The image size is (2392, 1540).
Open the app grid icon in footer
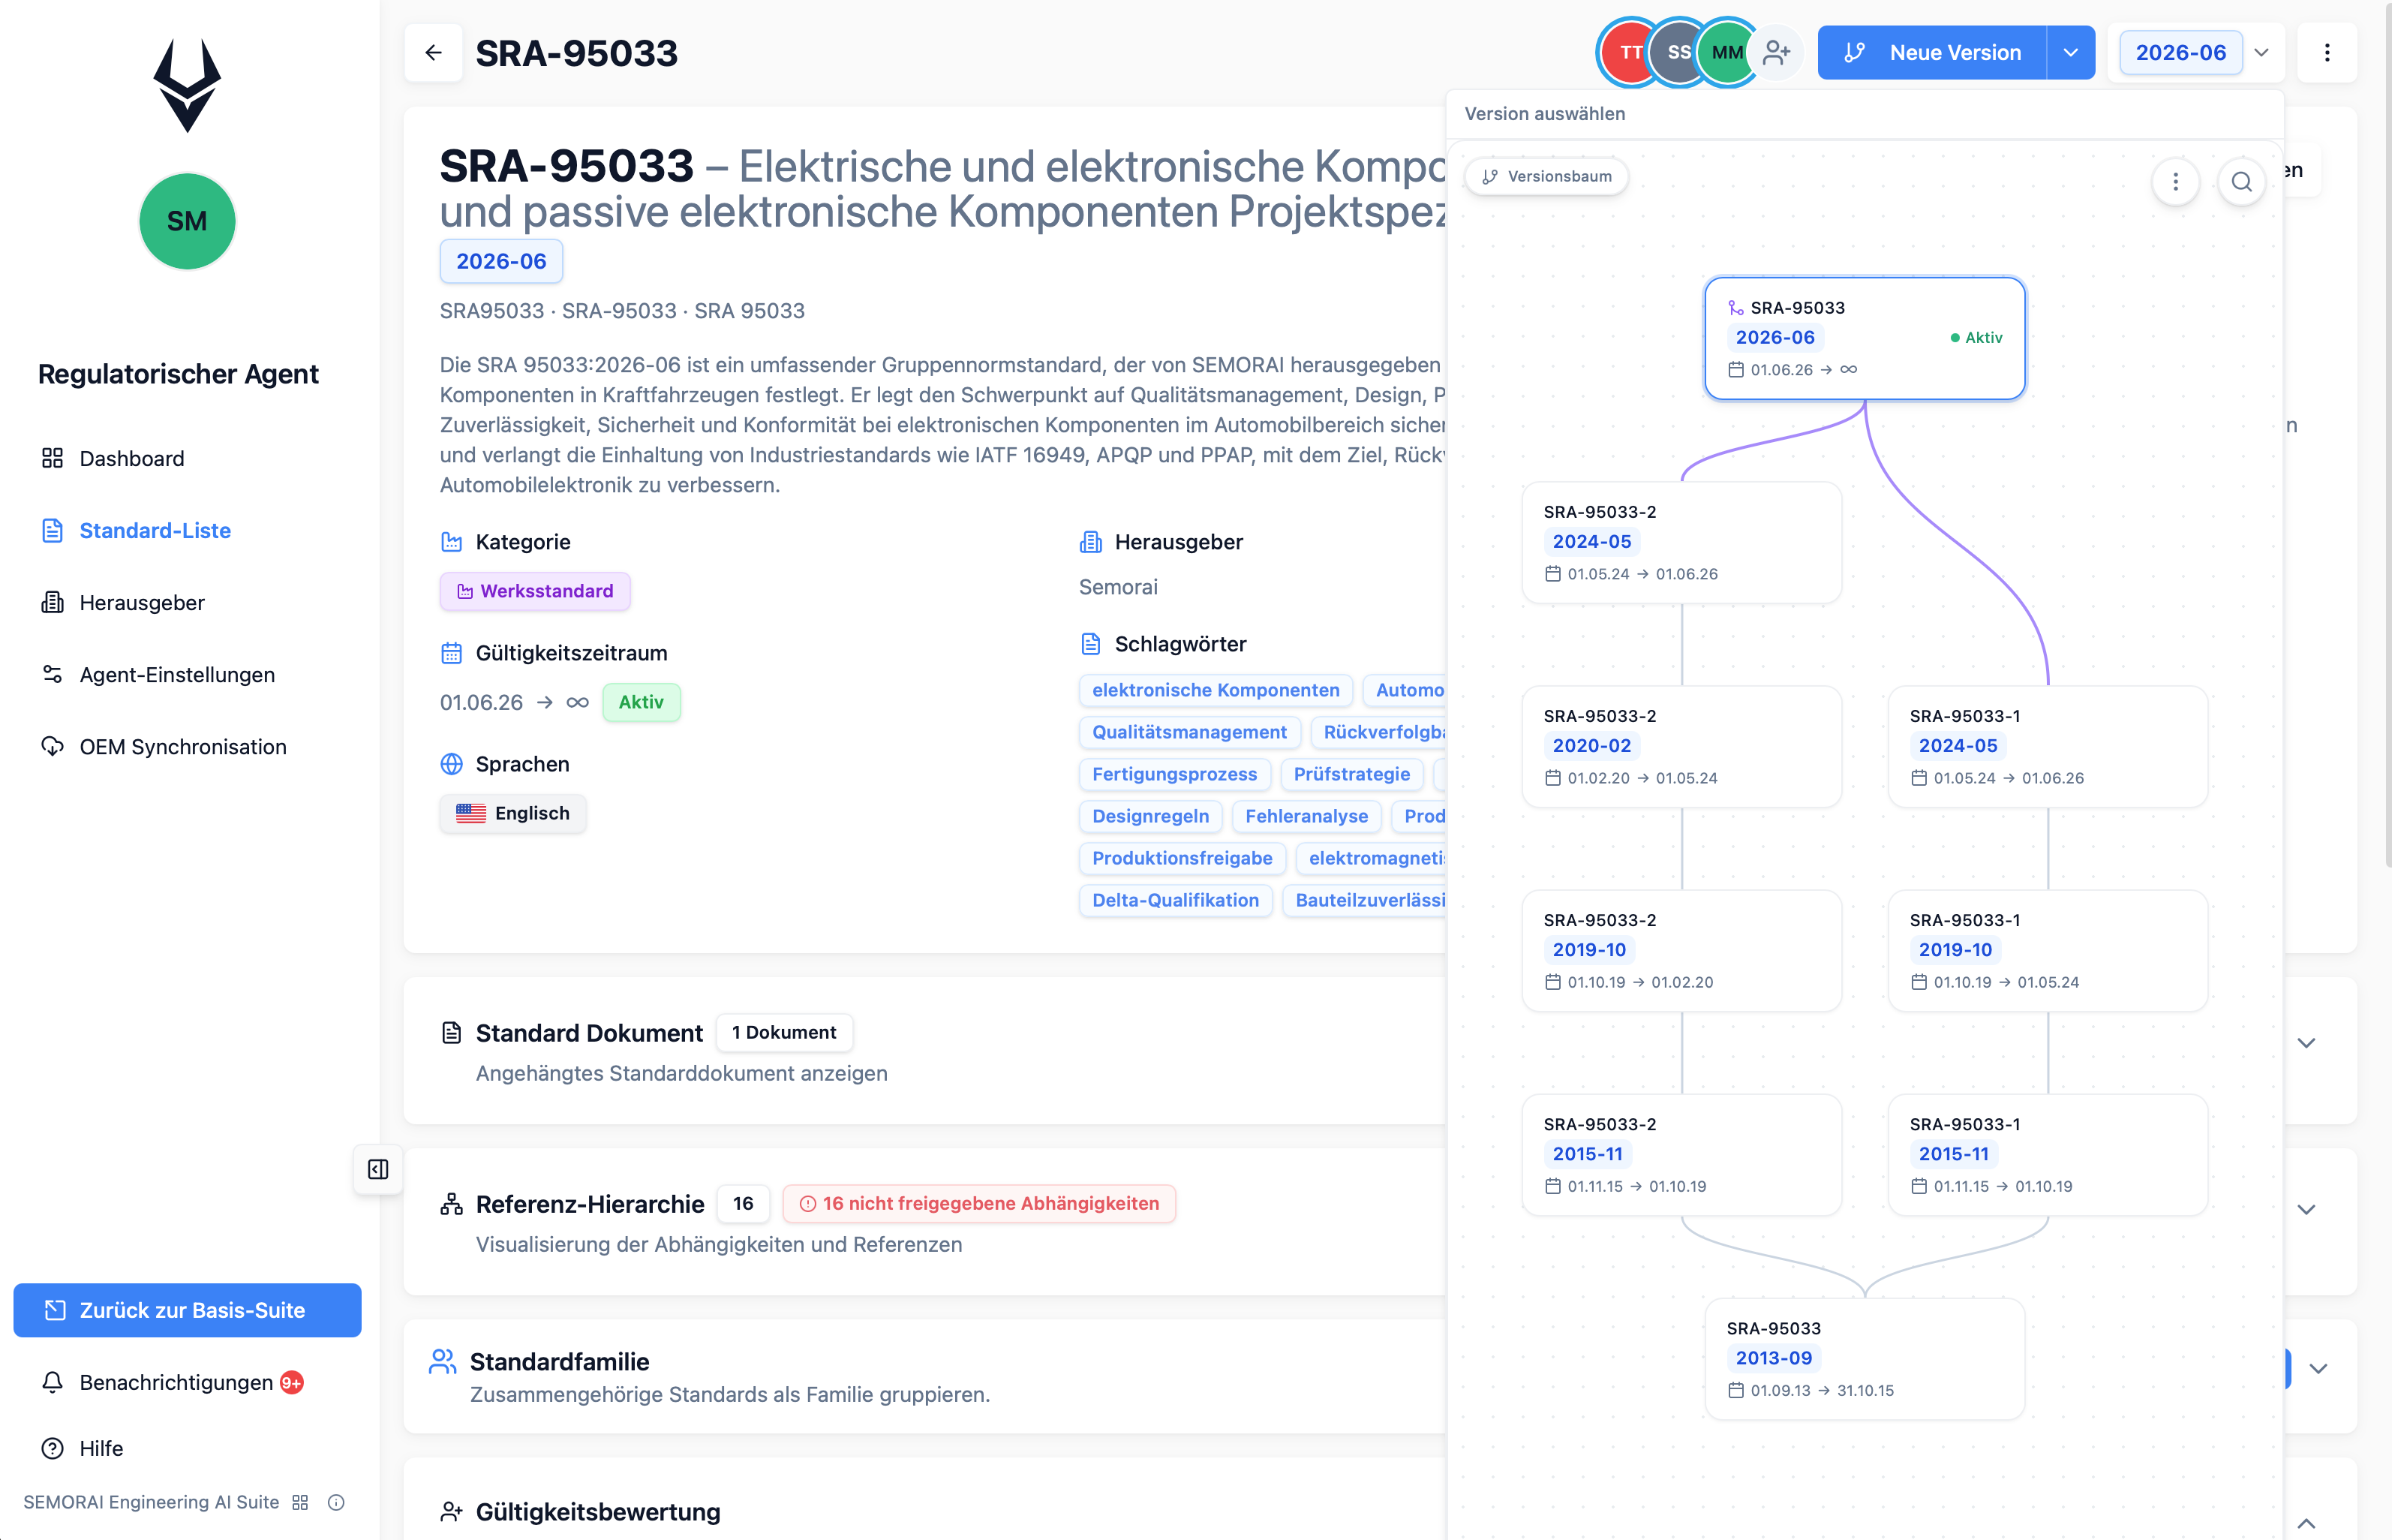(300, 1502)
